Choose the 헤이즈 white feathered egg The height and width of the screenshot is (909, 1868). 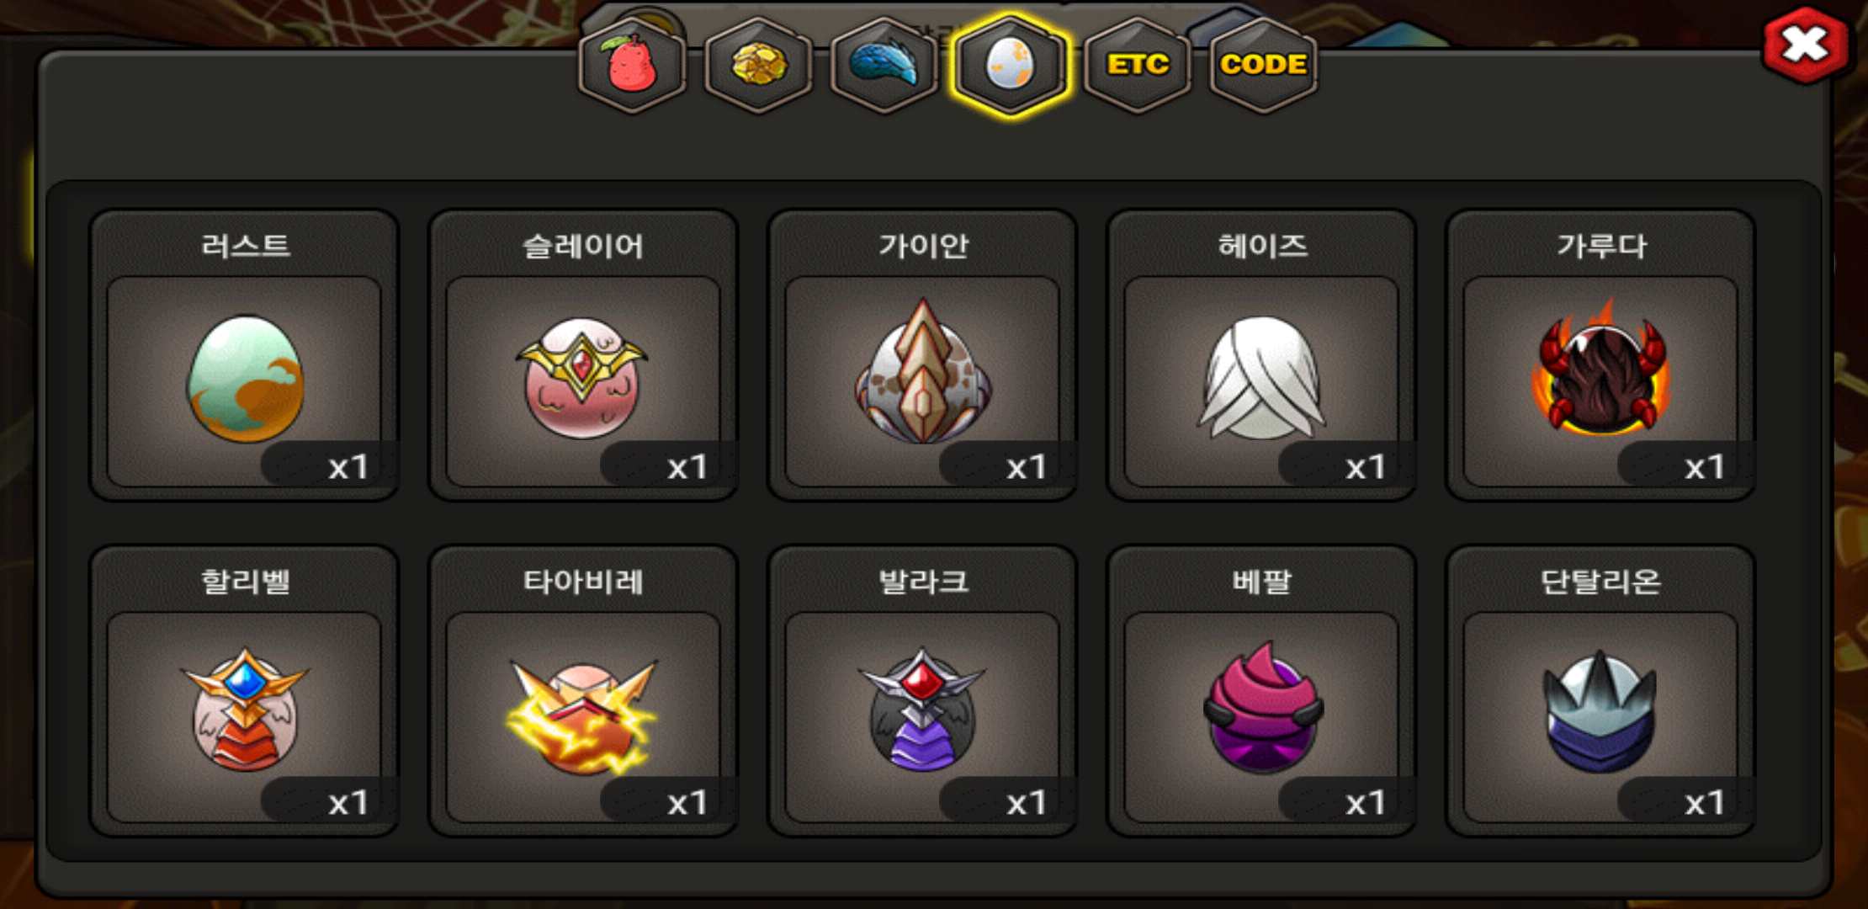pos(1261,380)
